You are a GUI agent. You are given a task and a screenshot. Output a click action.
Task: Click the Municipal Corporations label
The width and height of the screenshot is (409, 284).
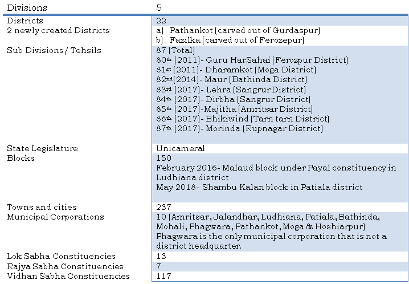55,217
